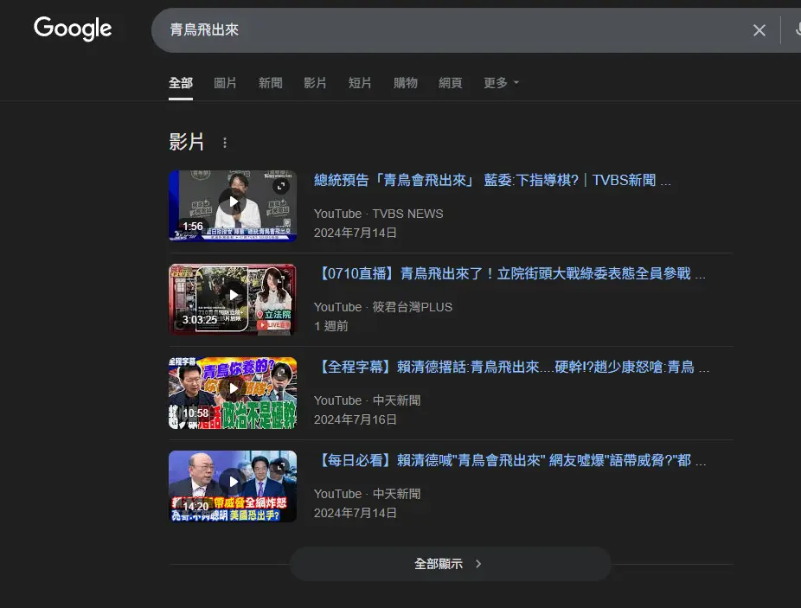The width and height of the screenshot is (801, 608).
Task: Play the 3:03:25 livestream thumbnail
Action: [233, 299]
